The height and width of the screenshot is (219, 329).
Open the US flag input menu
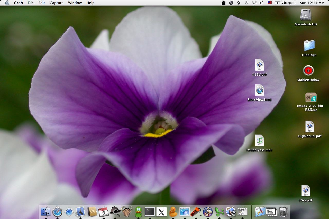click(269, 3)
